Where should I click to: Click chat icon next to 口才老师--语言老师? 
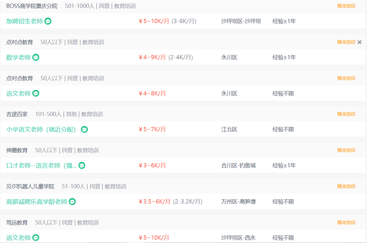tap(82, 166)
